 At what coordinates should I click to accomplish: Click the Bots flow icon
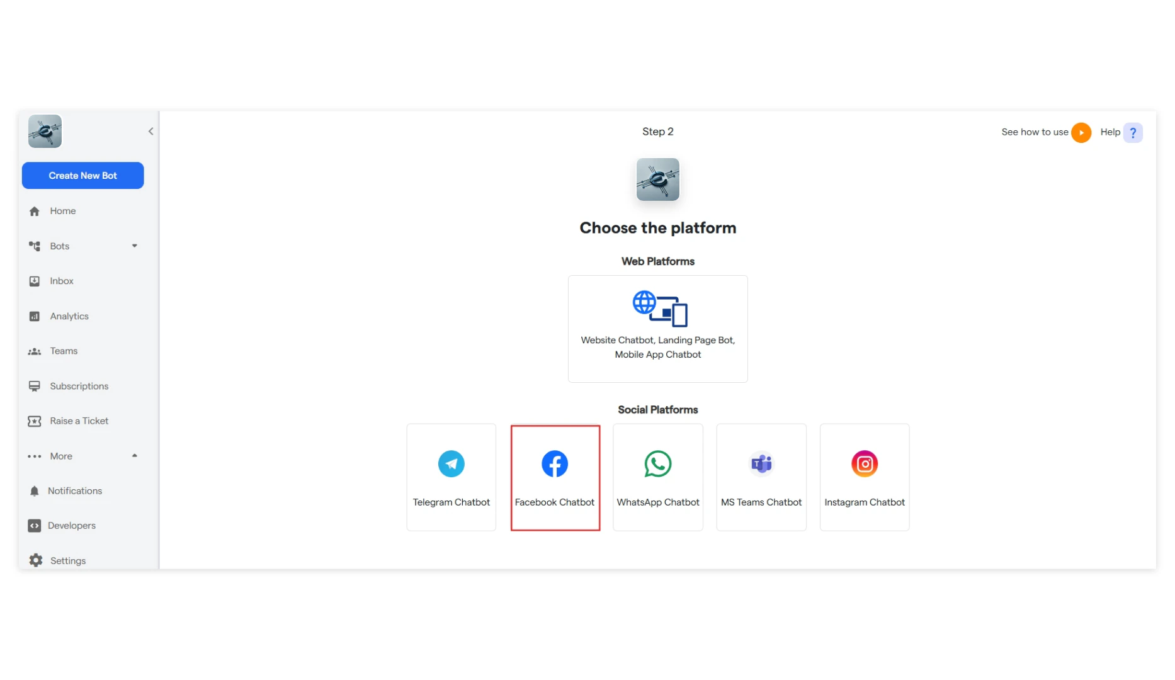[35, 246]
